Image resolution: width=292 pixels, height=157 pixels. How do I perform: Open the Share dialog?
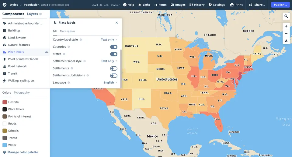pos(257,5)
